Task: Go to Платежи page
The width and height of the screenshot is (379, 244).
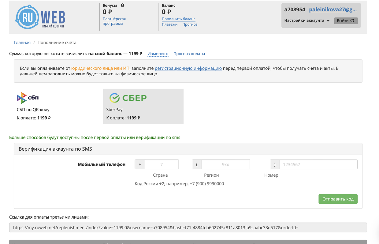Action: (169, 24)
